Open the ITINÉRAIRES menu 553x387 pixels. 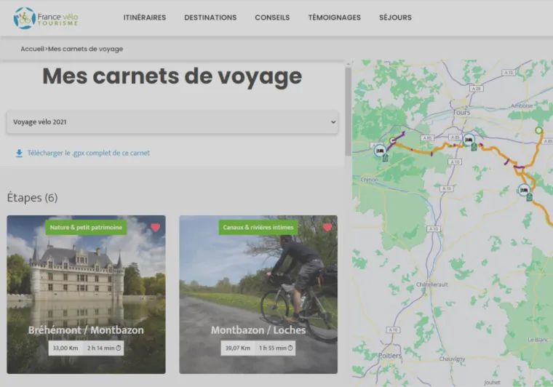point(145,17)
